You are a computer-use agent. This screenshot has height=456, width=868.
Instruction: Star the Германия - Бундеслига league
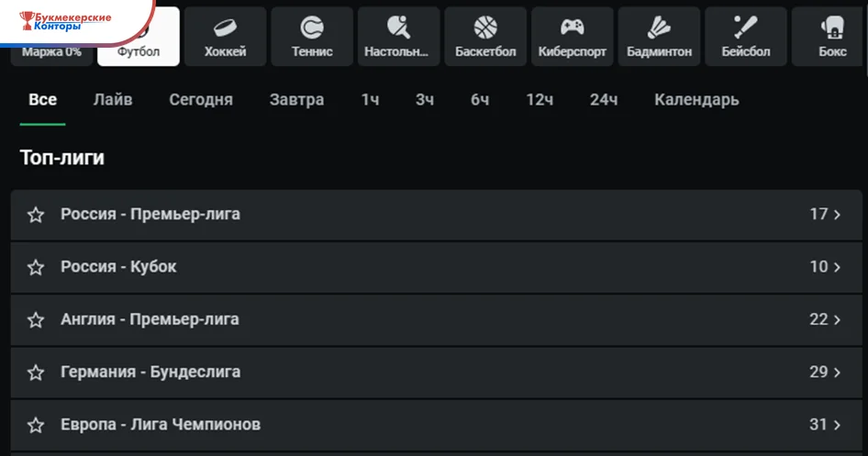tap(36, 373)
